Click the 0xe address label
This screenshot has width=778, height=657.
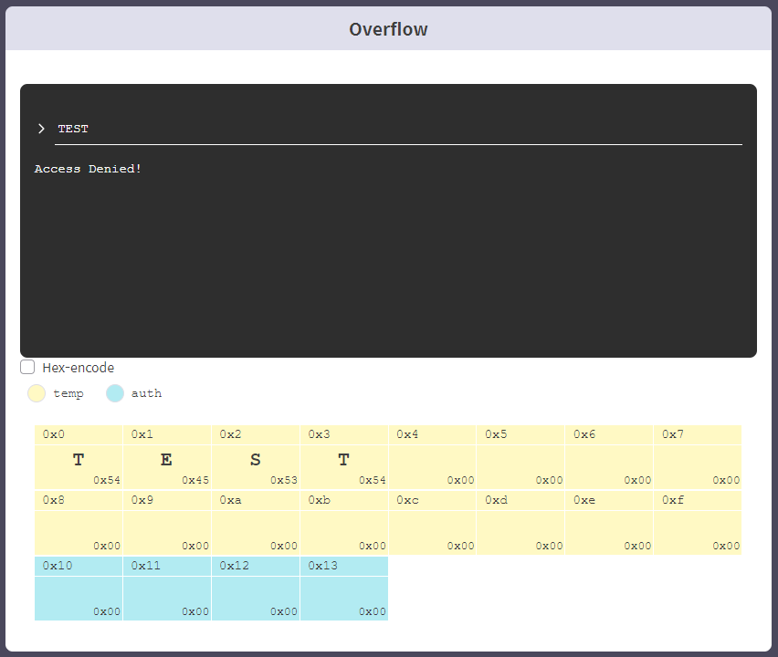584,500
